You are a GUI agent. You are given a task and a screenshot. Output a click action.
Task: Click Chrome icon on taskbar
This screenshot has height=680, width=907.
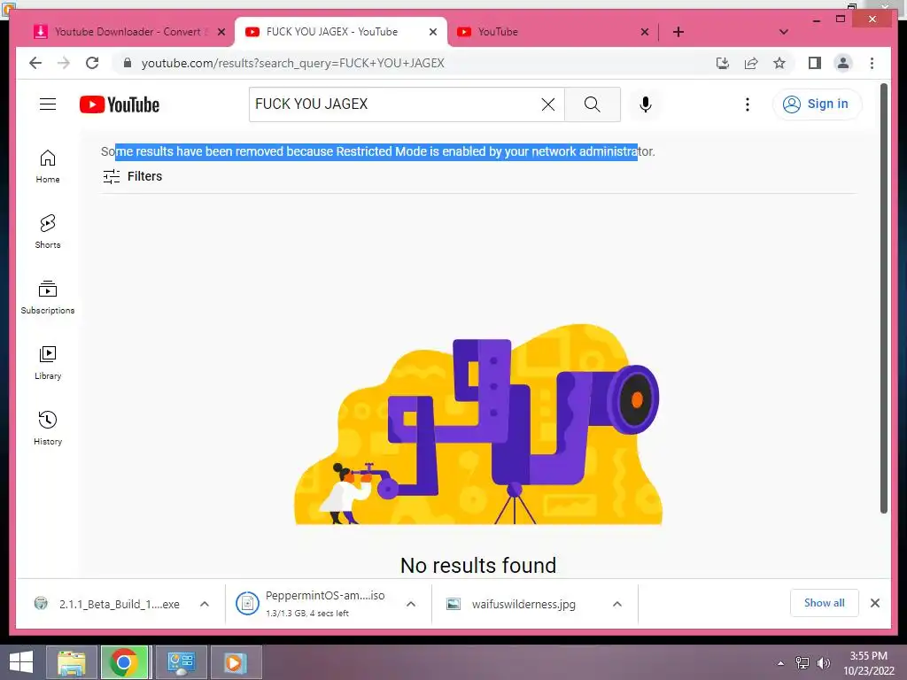(124, 662)
